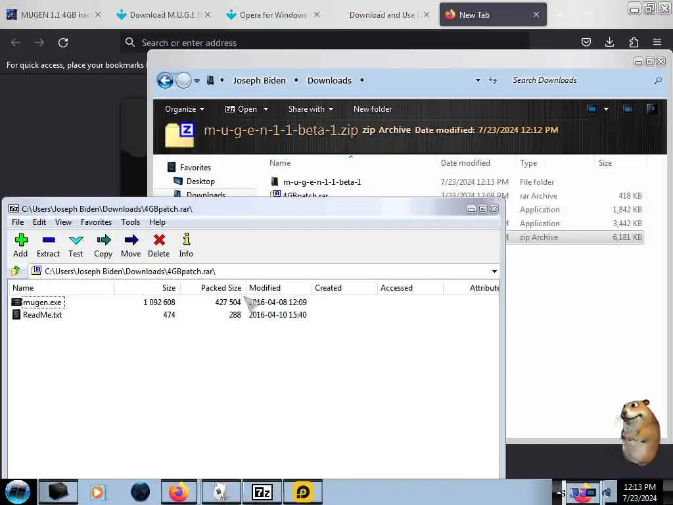Viewport: 673px width, 505px height.
Task: Switch to MUGEN 1.1 4GB browser tab
Action: tap(55, 14)
